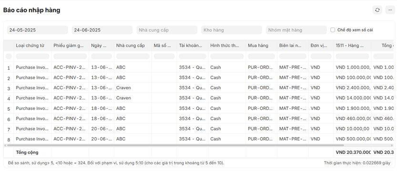Open ACC-PINV link in row 1
Viewport: 397px width, 171px height.
coord(70,67)
